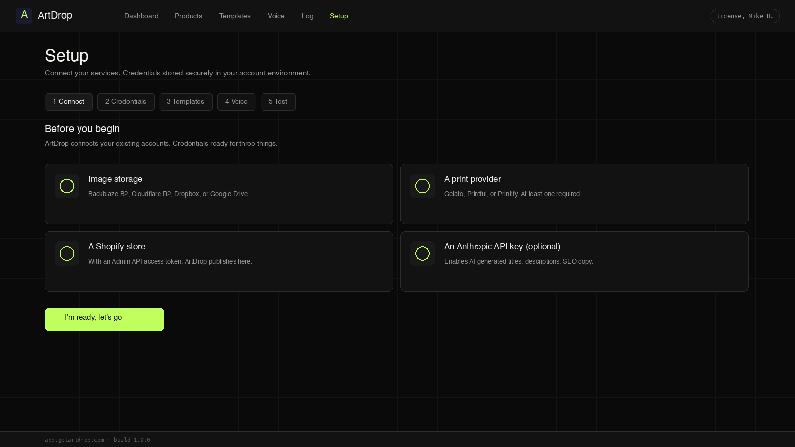
Task: Switch to the 4 Voice step tab
Action: pos(237,102)
